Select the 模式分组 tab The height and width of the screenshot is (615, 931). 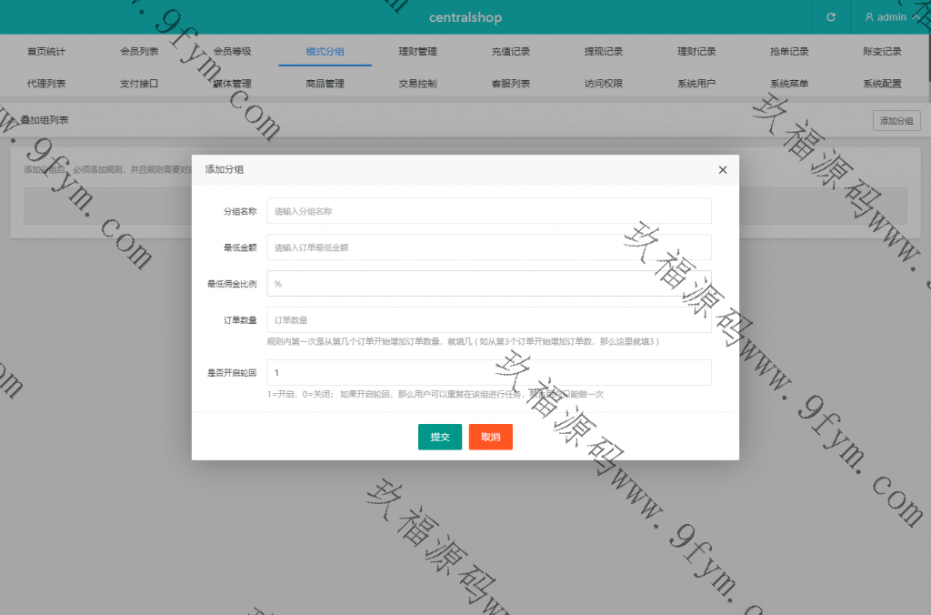click(x=325, y=52)
